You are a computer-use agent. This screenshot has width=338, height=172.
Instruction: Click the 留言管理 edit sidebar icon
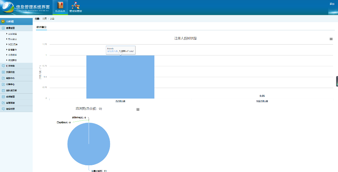pos(3,103)
